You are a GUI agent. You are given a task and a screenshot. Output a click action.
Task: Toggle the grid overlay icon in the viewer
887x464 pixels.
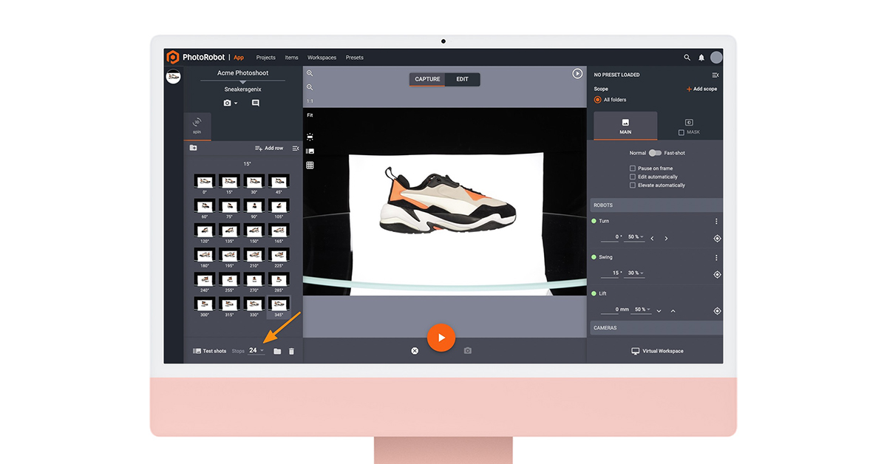tap(310, 166)
